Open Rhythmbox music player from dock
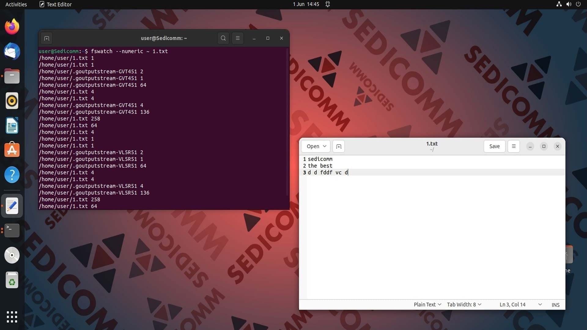The height and width of the screenshot is (330, 587). (x=12, y=101)
